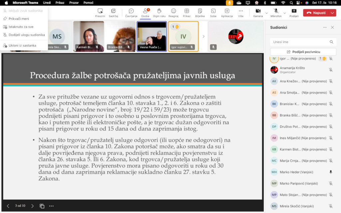
Task: Click Marija Crnja... participant avatar MC
Action: coord(274,161)
